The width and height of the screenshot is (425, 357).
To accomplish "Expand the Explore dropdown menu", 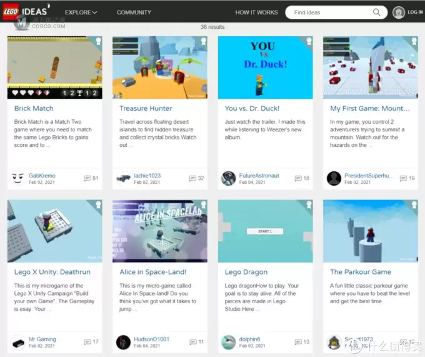I will [x=81, y=13].
